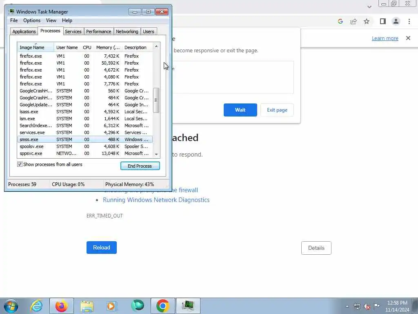
Task: Sort by Memory column header
Action: tap(108, 47)
